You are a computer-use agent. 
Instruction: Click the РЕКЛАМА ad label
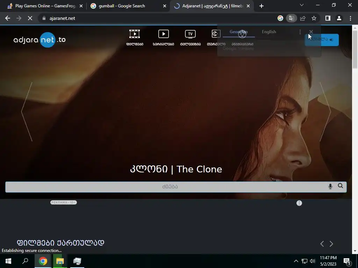tap(64, 202)
